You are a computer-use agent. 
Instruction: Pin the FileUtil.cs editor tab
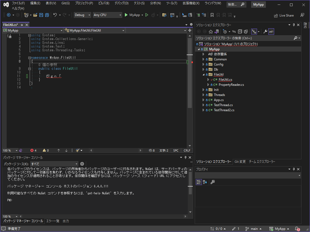click(x=22, y=25)
